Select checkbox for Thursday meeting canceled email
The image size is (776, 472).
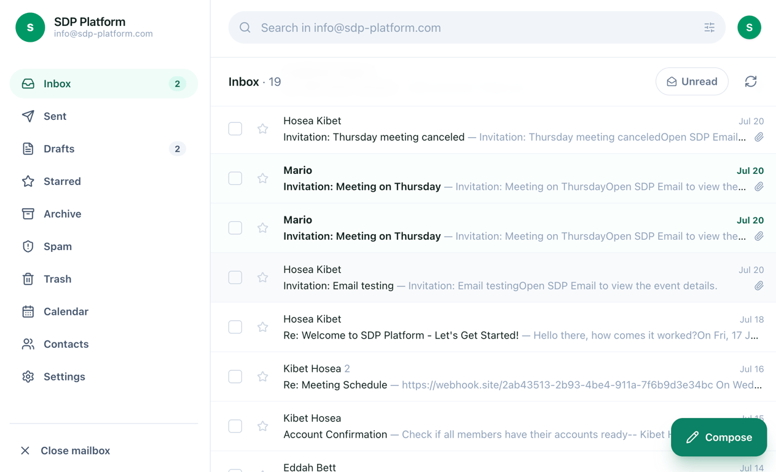[235, 129]
